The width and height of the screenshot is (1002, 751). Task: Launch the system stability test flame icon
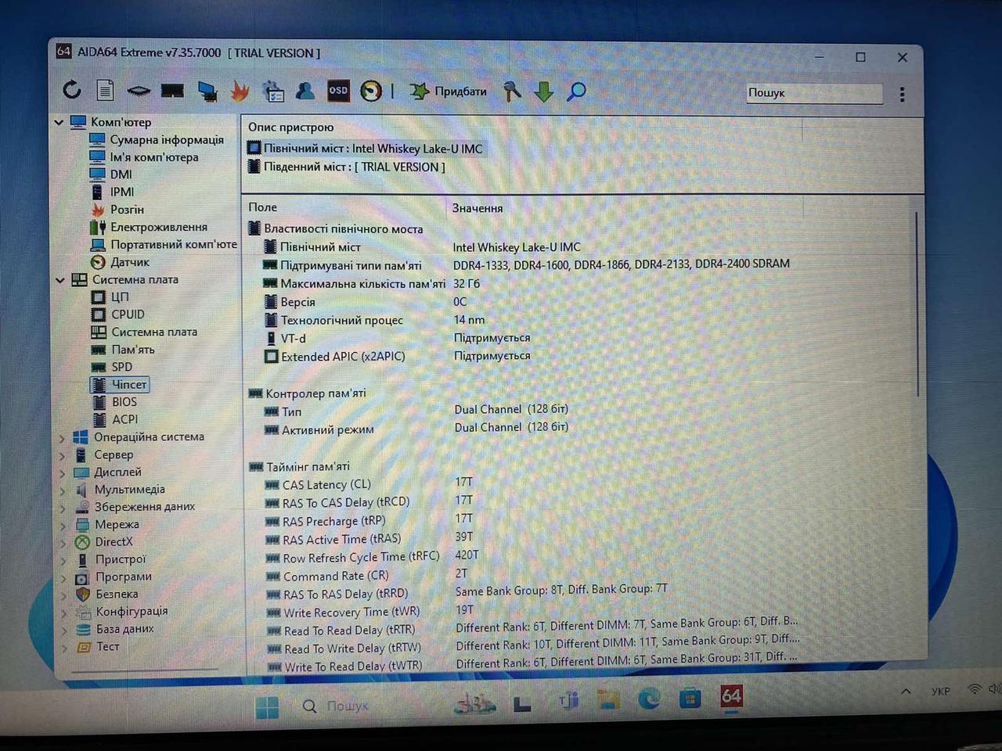coord(240,92)
